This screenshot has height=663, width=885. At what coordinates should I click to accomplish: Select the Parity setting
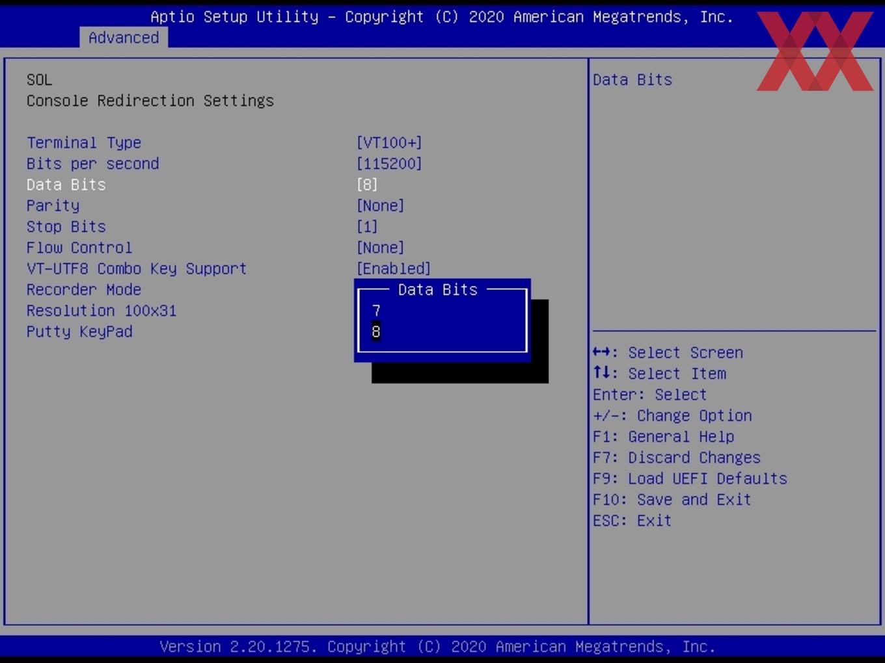coord(53,206)
